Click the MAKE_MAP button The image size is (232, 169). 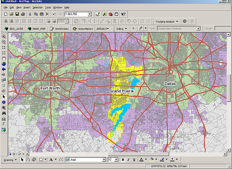pos(37,29)
